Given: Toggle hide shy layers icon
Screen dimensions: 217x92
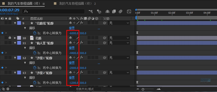Looking at the screenshot, I should (x=108, y=11).
